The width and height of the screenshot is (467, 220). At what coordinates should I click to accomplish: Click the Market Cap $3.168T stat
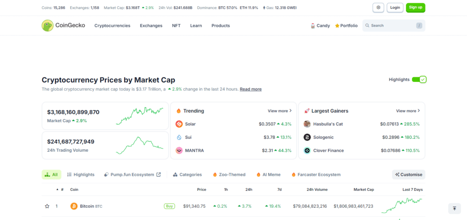(x=129, y=8)
